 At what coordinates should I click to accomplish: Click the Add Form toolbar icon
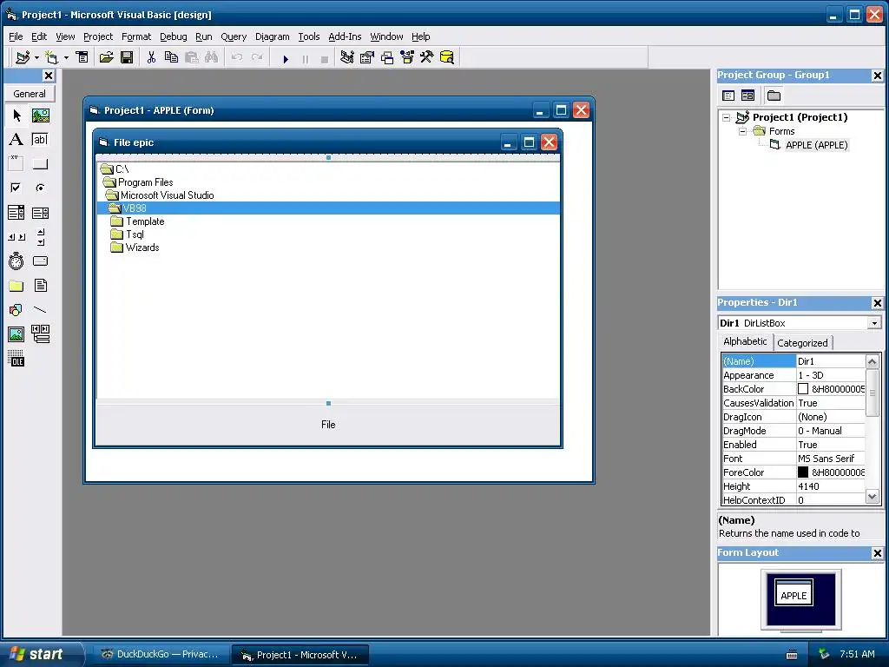pyautogui.click(x=51, y=57)
